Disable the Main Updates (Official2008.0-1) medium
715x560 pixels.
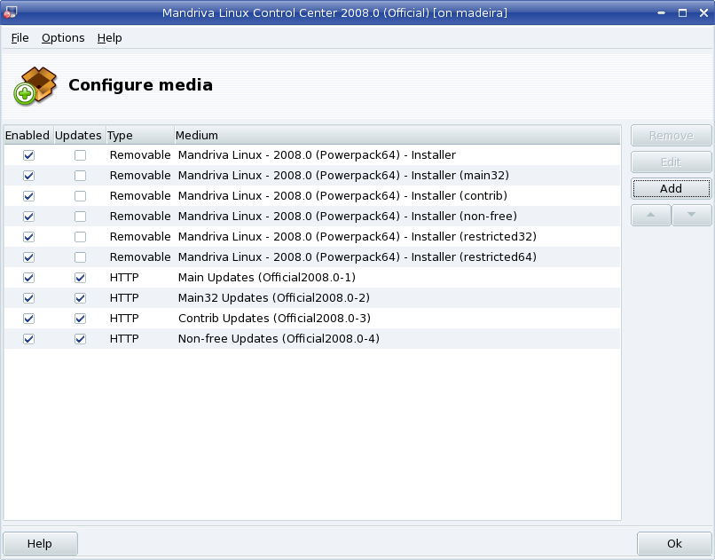(28, 278)
